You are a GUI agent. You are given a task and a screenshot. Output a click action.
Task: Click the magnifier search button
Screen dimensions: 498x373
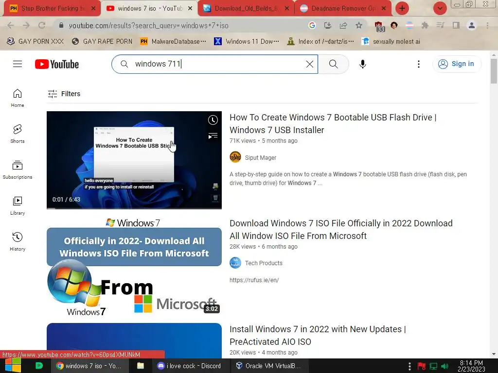click(x=334, y=64)
